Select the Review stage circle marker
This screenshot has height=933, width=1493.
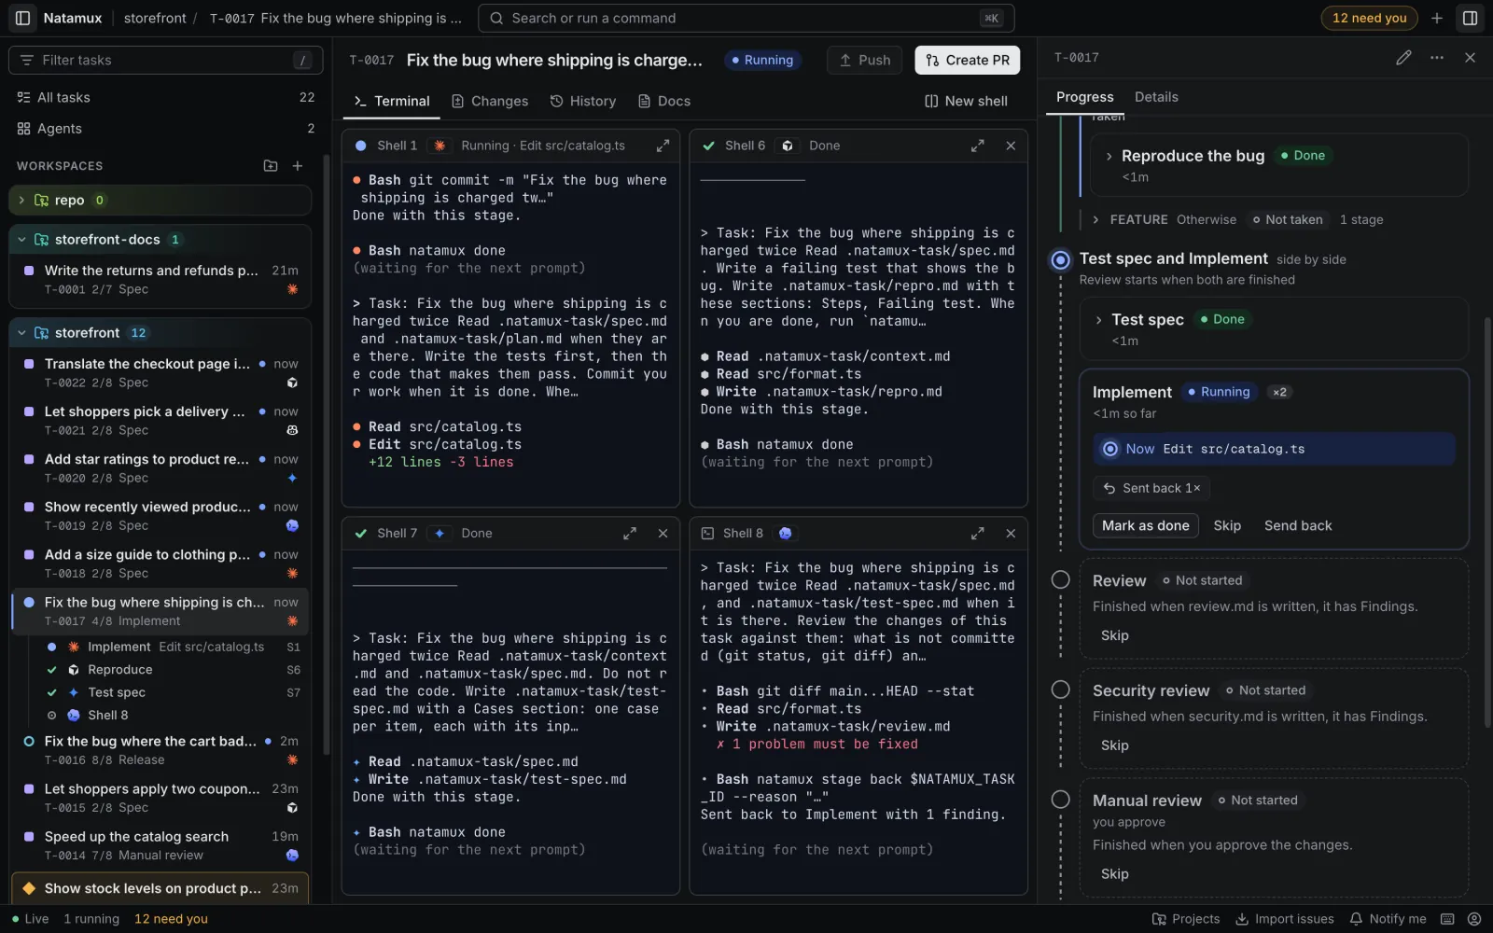[1060, 579]
